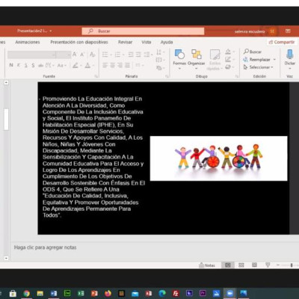Start slideshow from status bar icon
Viewport: 299px width, 299px height.
pyautogui.click(x=268, y=265)
